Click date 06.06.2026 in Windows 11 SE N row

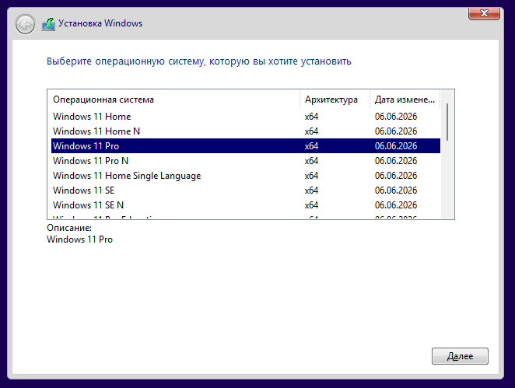click(x=396, y=205)
